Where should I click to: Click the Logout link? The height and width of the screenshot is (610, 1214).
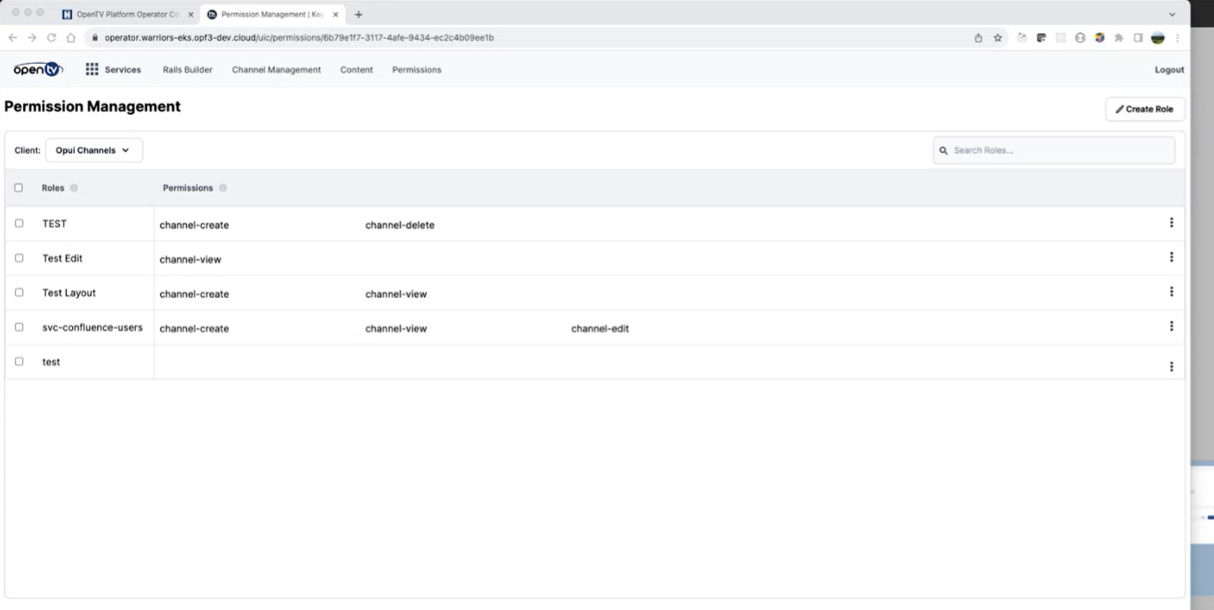(x=1169, y=69)
